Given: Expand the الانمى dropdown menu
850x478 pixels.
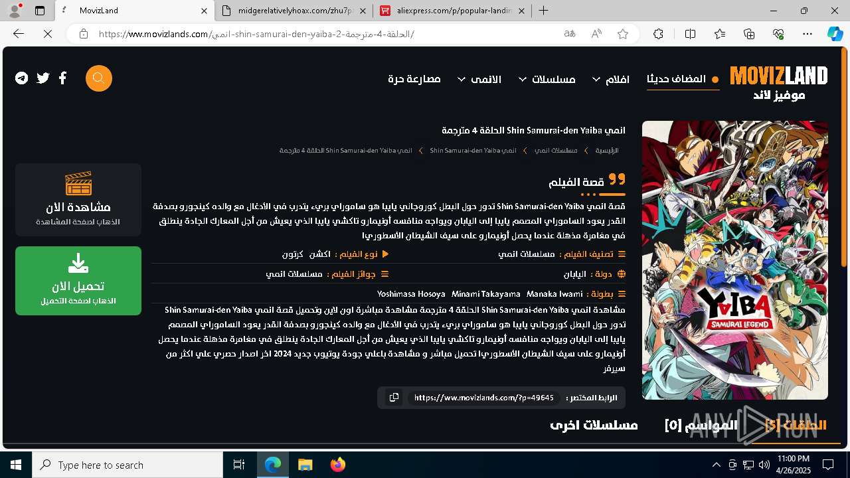Looking at the screenshot, I should (479, 79).
